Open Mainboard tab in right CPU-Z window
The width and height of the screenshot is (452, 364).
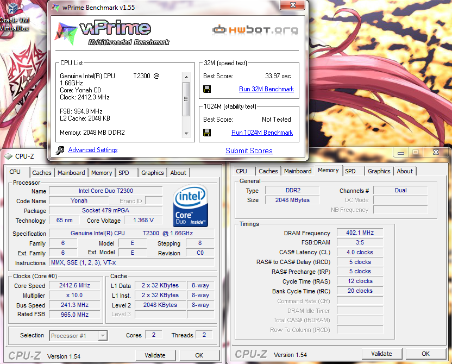click(x=298, y=171)
